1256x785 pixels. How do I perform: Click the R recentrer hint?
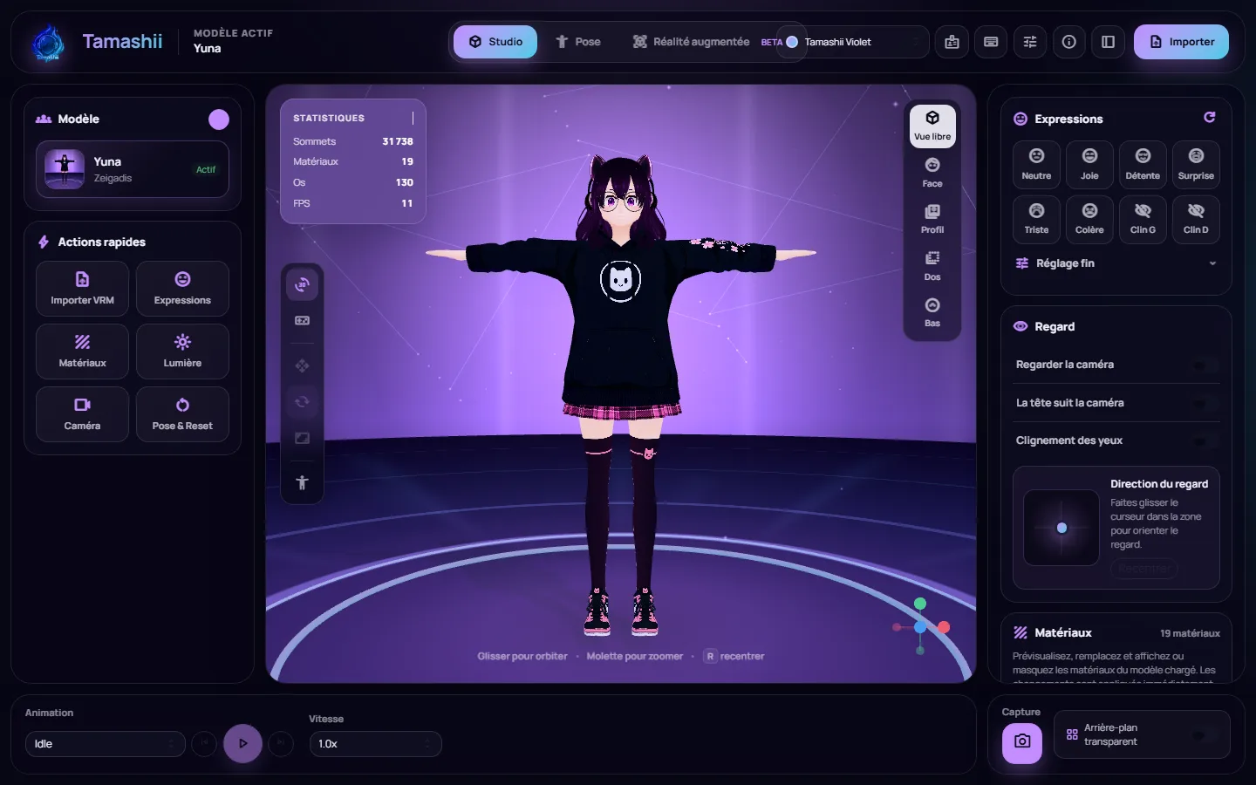click(734, 656)
